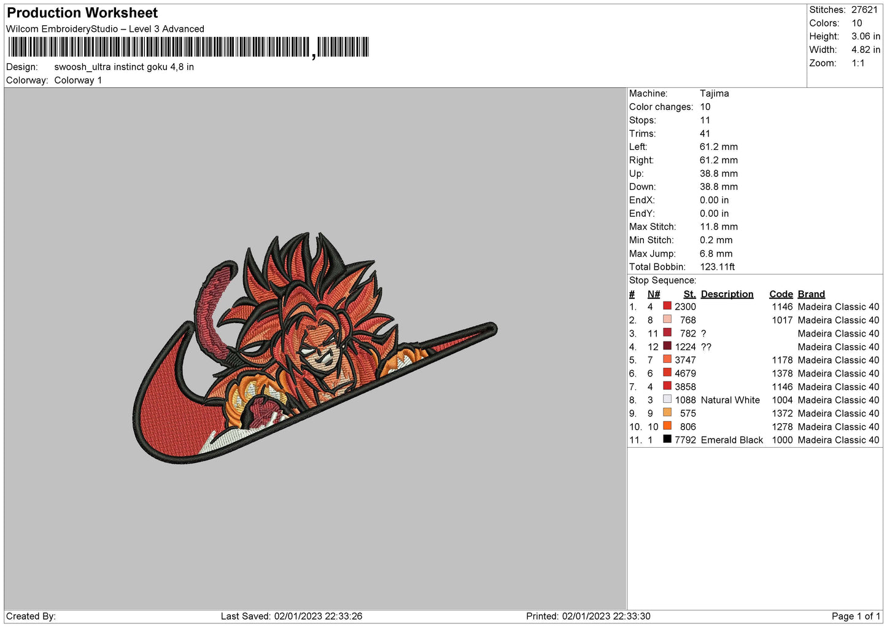
Task: Click the swatch for stop 5, code 1178
Action: pyautogui.click(x=667, y=359)
